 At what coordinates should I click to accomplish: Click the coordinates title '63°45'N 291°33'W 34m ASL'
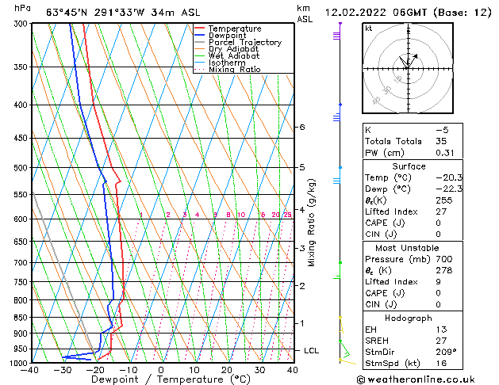pyautogui.click(x=123, y=13)
